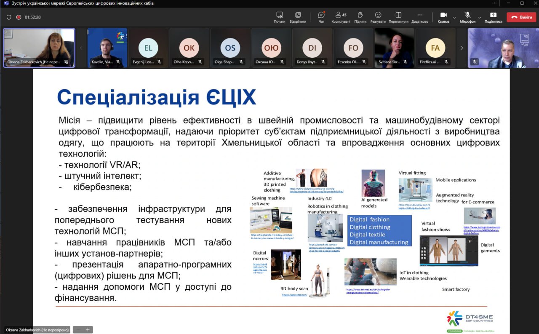This screenshot has width=539, height=334.
Task: Leave the meeting with the Вийти button
Action: coord(521,17)
